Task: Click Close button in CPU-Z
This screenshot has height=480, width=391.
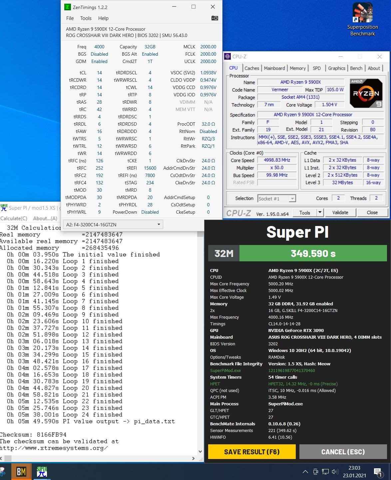Action: point(372,212)
